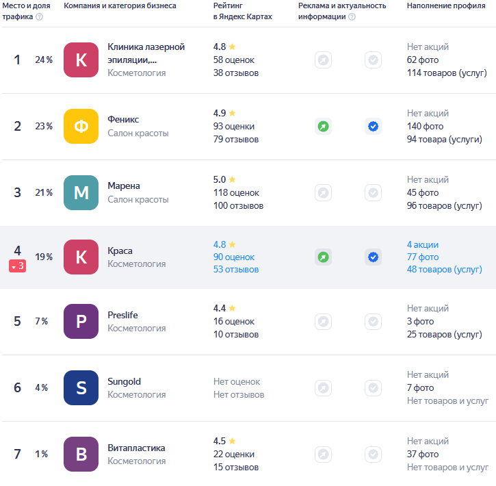
Task: Open the '4 акции' link
Action: click(423, 244)
